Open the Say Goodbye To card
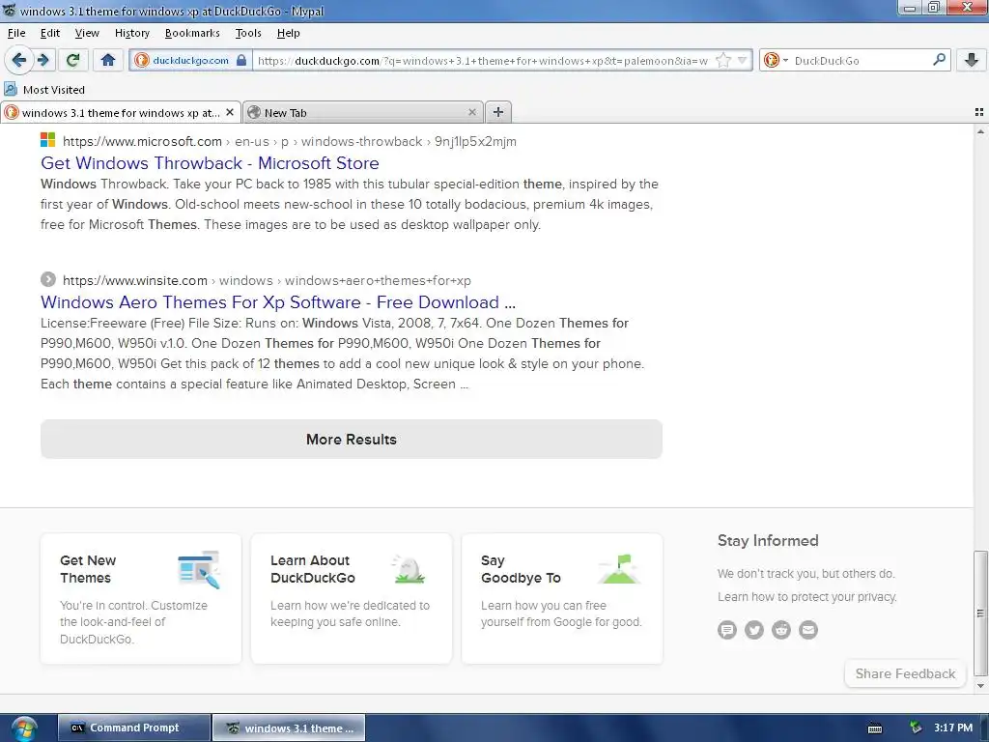The height and width of the screenshot is (742, 989). (x=562, y=599)
